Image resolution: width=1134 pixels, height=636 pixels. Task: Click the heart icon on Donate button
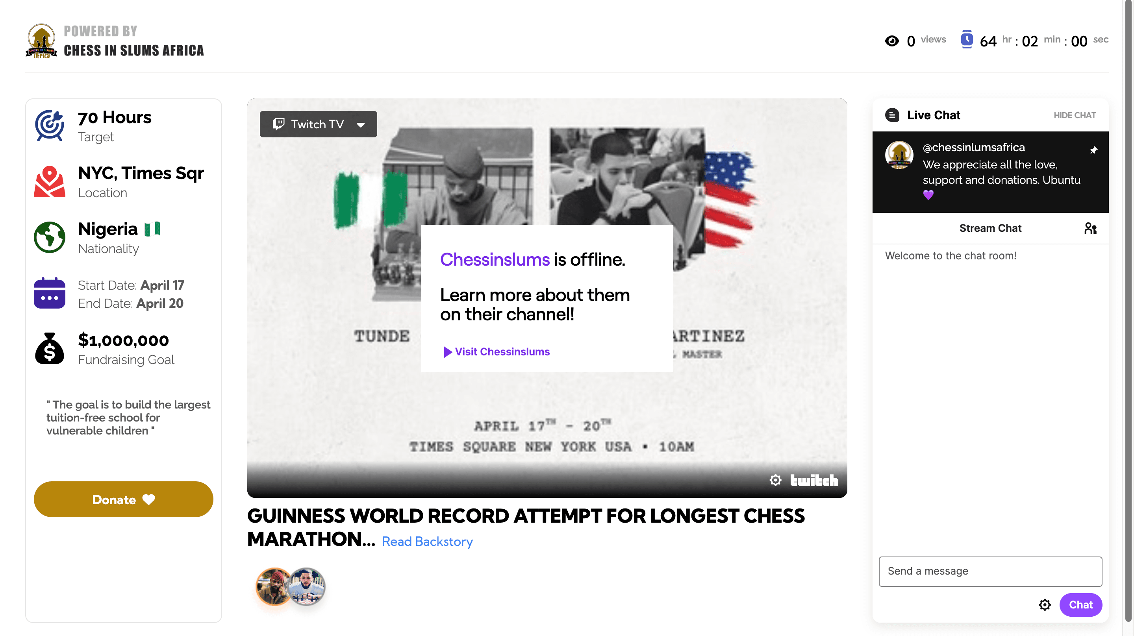tap(149, 499)
